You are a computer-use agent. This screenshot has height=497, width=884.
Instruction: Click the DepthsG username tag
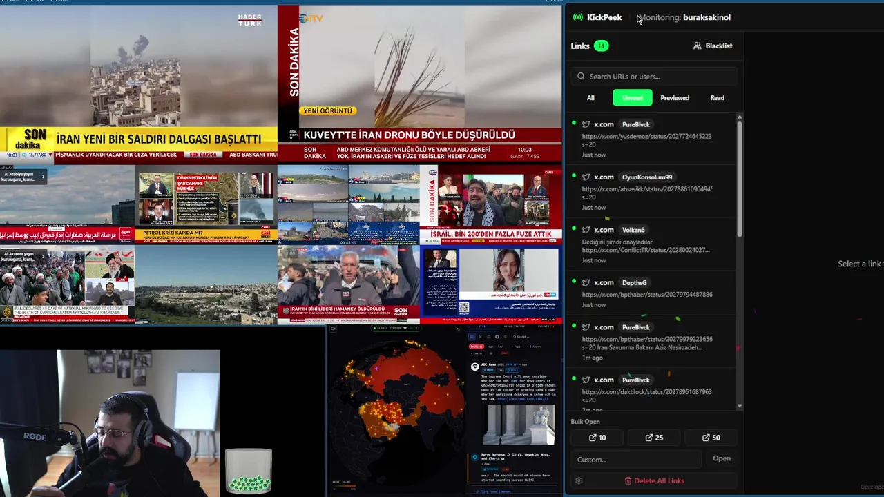[635, 282]
